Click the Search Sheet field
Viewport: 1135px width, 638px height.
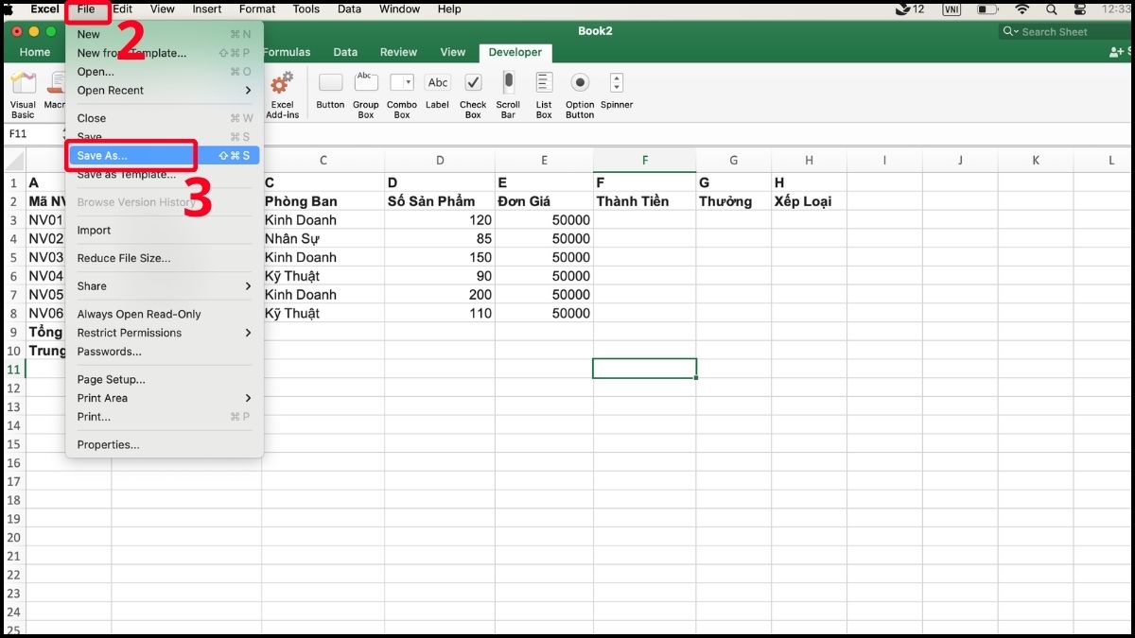pos(1065,31)
